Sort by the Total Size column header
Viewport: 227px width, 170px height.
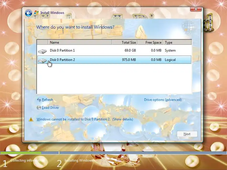click(125, 42)
